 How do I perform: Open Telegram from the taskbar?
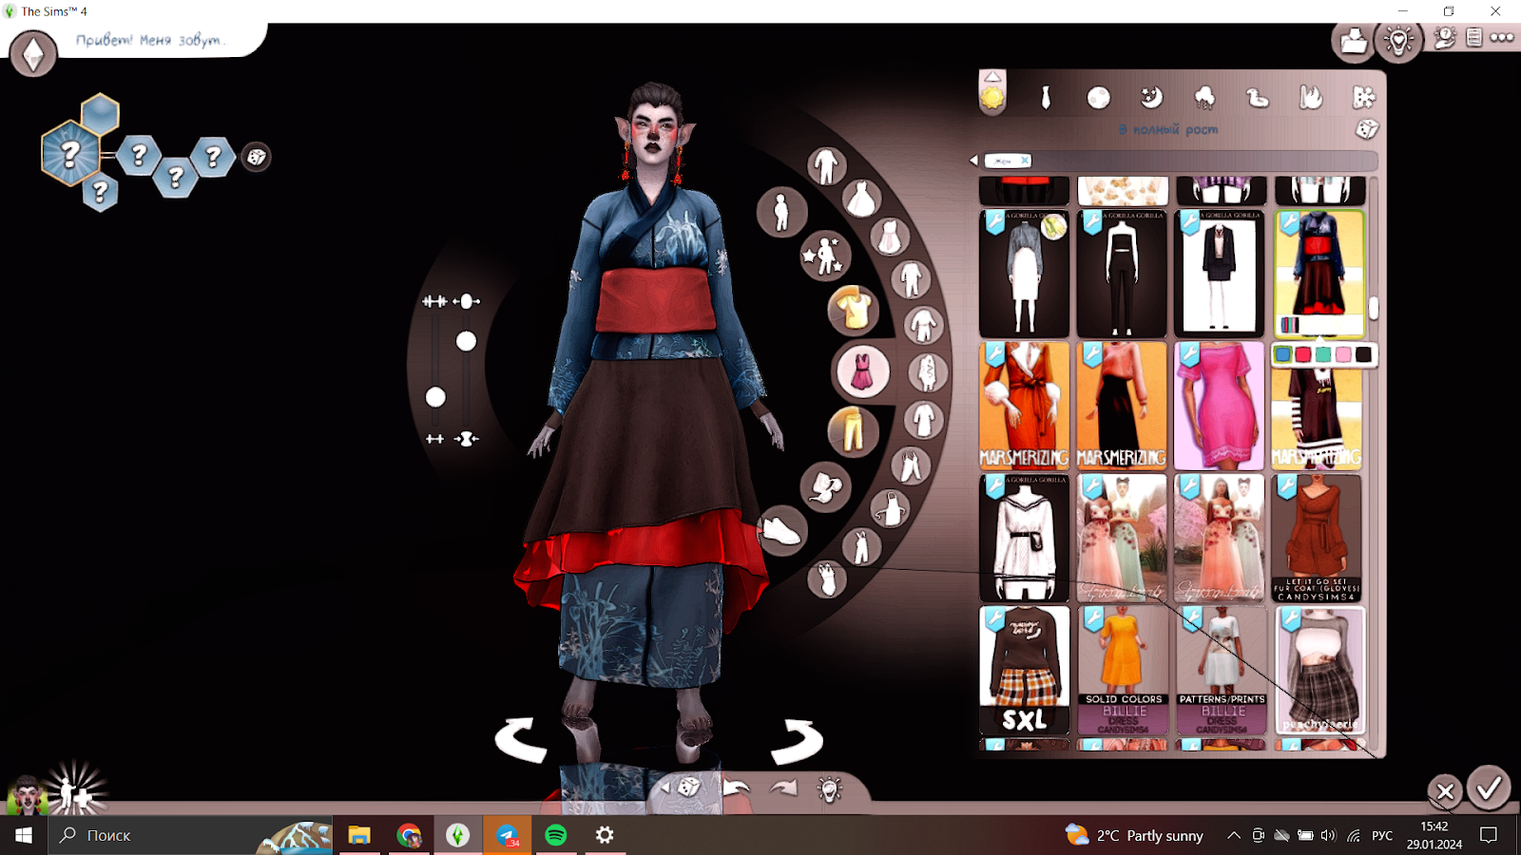click(507, 835)
